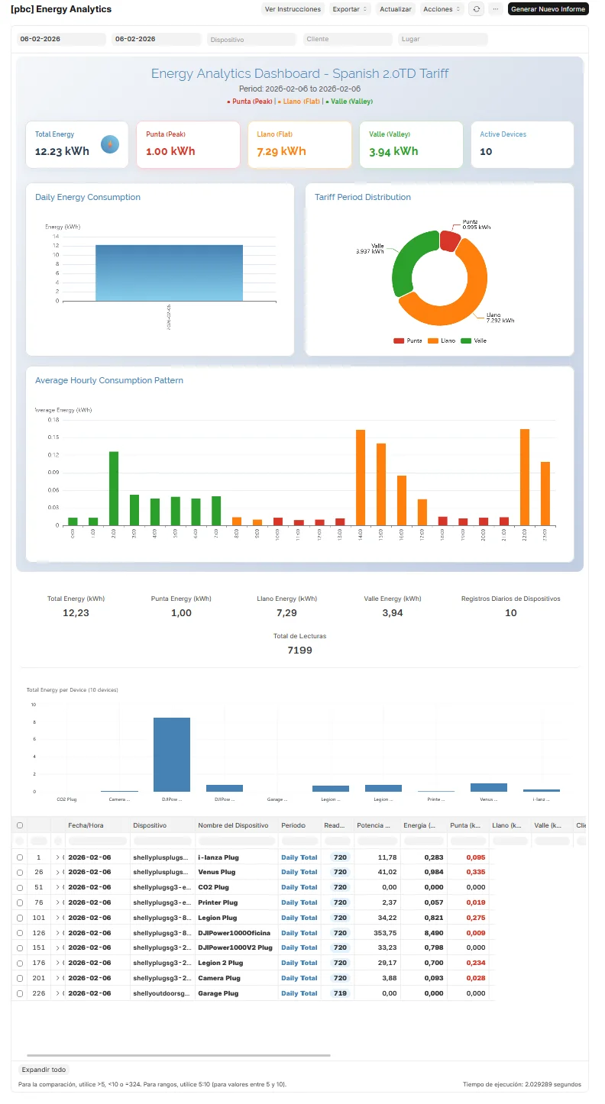Select the Garage Plug row checkbox
605x1104 pixels.
20,993
